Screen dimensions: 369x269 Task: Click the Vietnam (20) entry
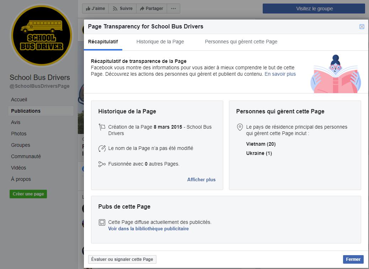[x=261, y=144]
